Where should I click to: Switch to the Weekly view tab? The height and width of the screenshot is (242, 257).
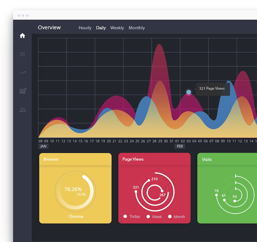(117, 28)
